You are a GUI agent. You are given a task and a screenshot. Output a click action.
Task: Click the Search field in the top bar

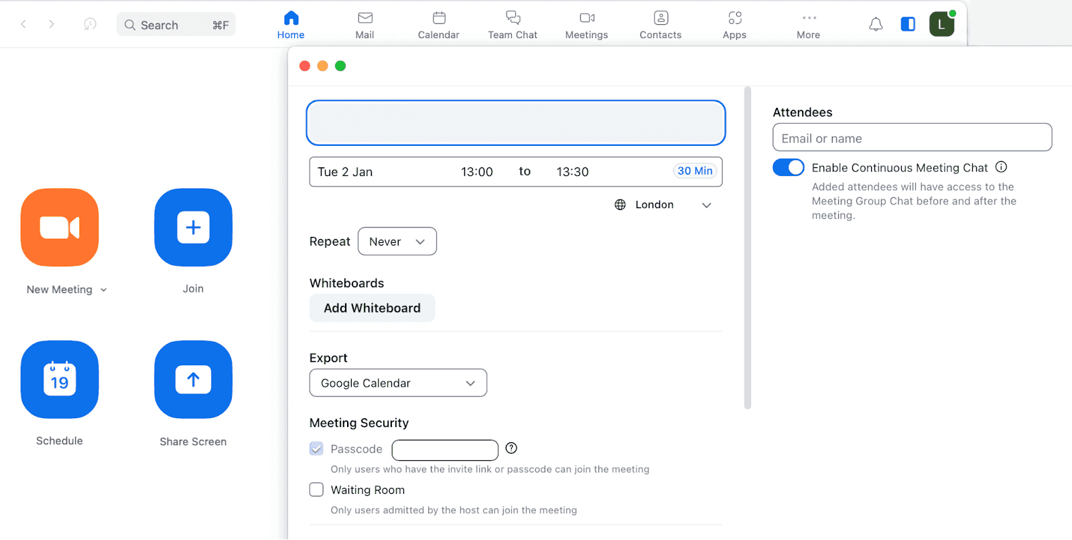pos(176,25)
